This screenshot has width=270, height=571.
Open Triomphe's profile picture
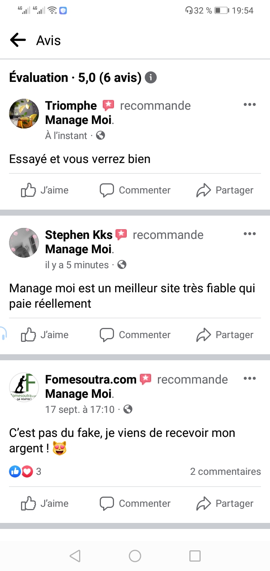coord(24,113)
